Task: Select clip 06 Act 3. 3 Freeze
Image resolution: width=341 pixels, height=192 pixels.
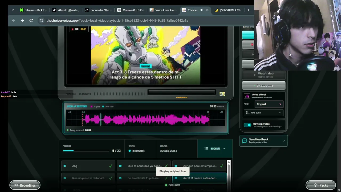Action: (x=199, y=178)
